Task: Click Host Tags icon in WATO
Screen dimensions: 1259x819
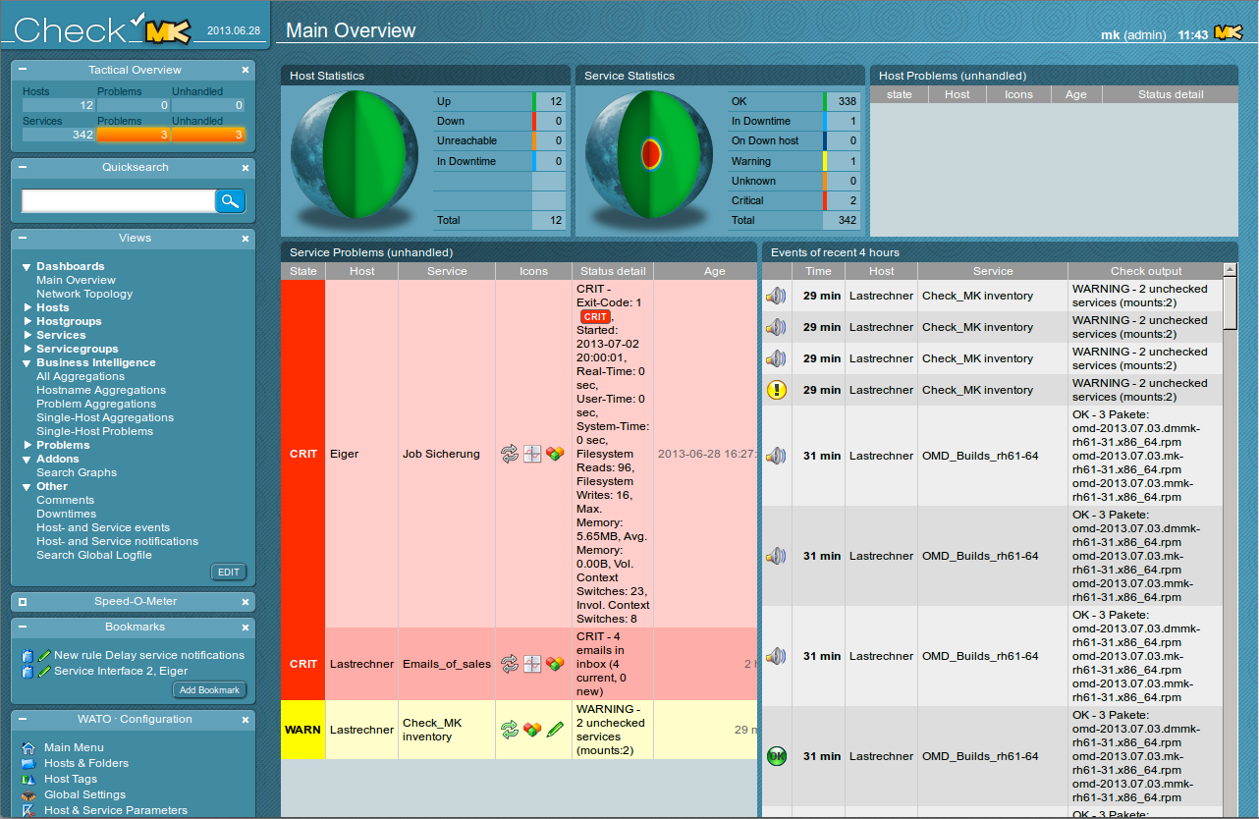Action: (28, 779)
